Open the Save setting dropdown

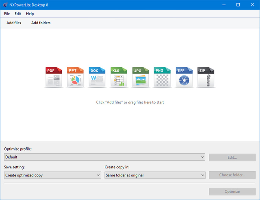pyautogui.click(x=52, y=175)
